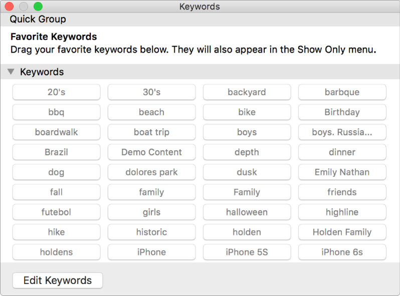Apply the 'Holden Family' keyword
The image size is (400, 296).
point(342,232)
